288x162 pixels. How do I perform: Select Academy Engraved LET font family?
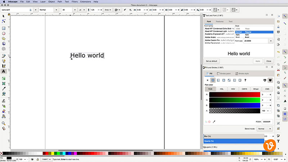(x=219, y=34)
